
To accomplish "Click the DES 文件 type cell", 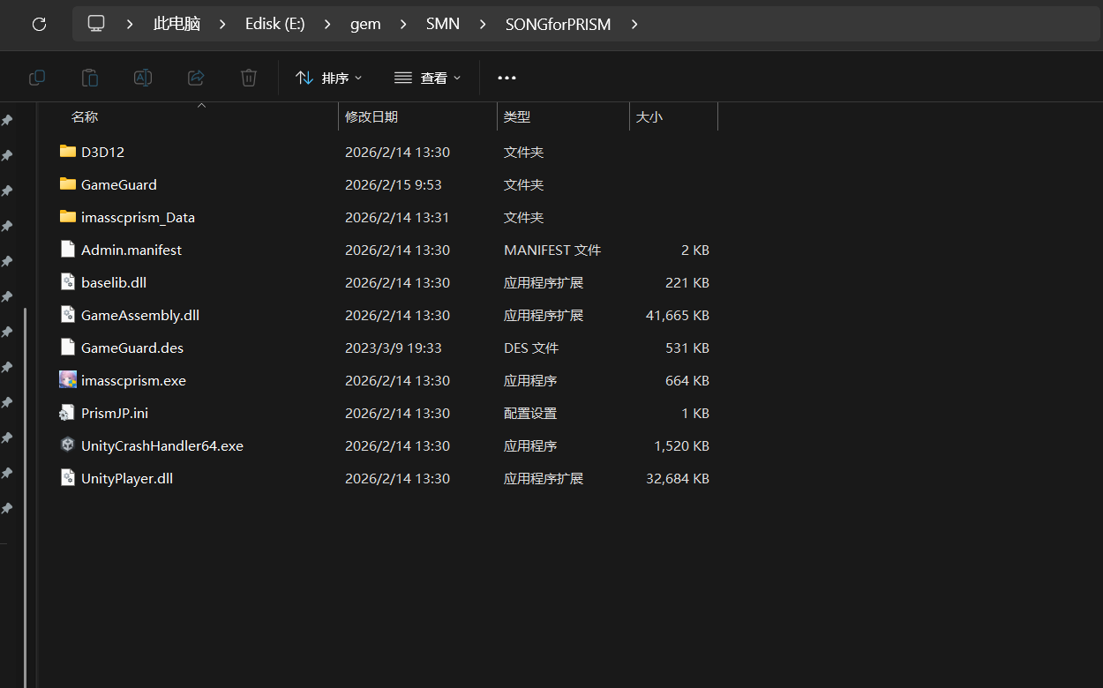I will (531, 348).
